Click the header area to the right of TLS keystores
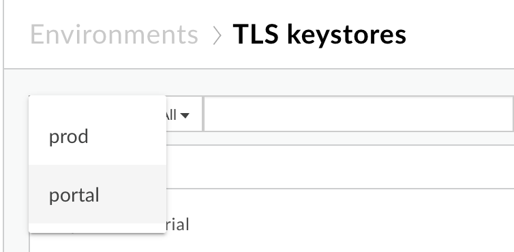 coord(459,35)
